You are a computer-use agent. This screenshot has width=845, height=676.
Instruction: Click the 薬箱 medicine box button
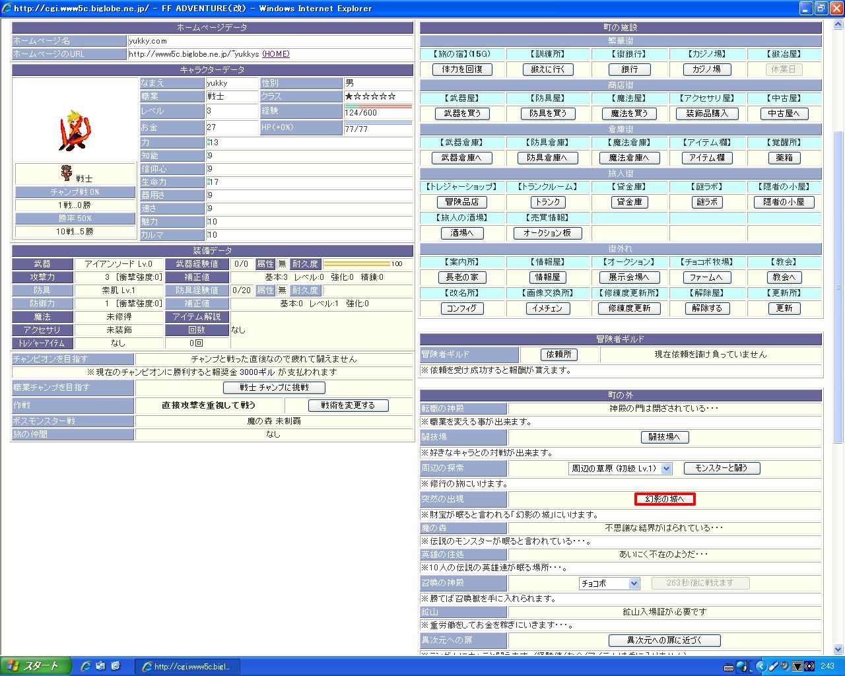click(784, 158)
